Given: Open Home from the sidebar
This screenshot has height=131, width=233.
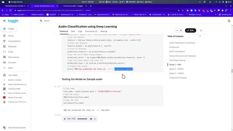Looking at the screenshot, I should 11,36.
